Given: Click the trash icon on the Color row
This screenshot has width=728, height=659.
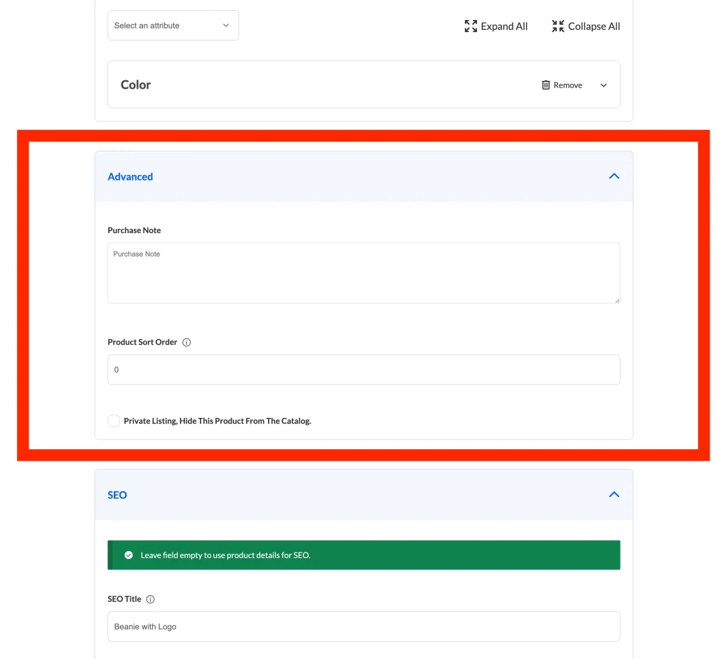Looking at the screenshot, I should tap(546, 85).
